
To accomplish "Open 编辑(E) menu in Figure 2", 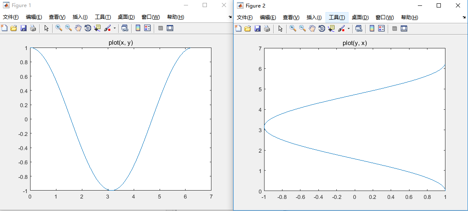I will (268, 18).
